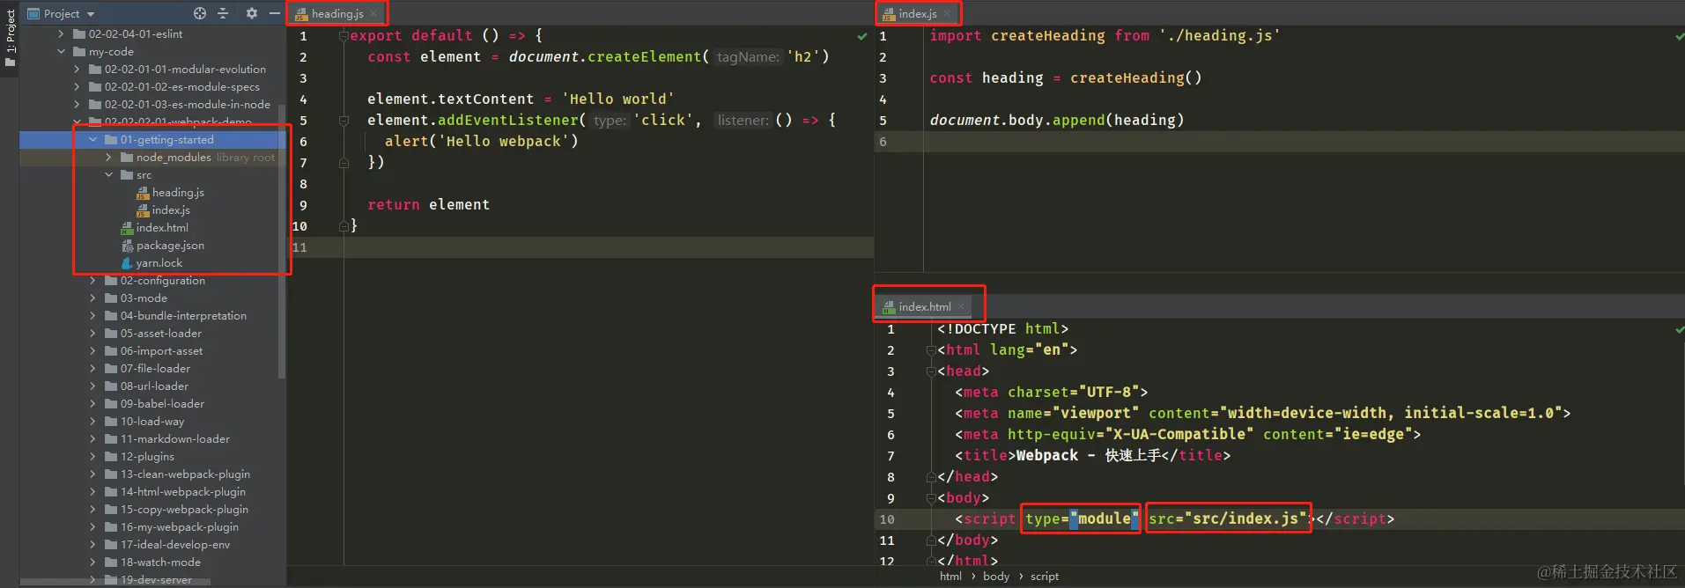The width and height of the screenshot is (1685, 588).
Task: Open the Project view dropdown
Action: [91, 14]
